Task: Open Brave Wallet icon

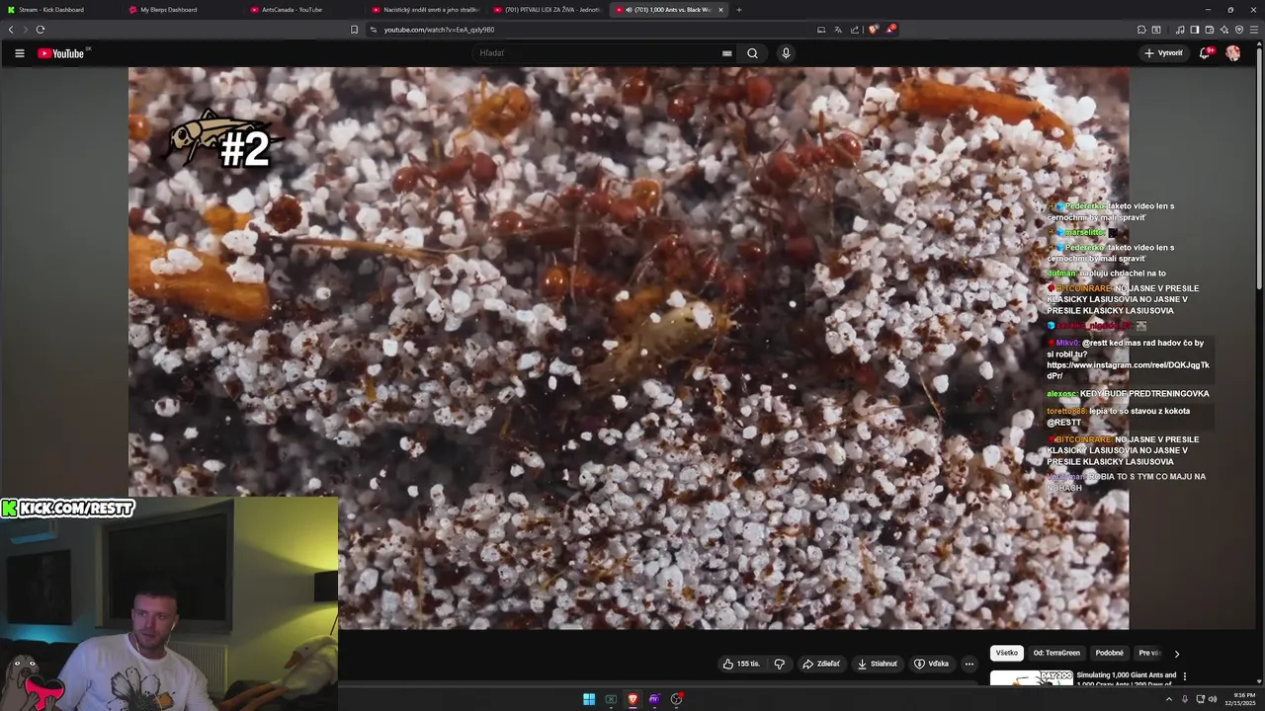Action: 1210,30
